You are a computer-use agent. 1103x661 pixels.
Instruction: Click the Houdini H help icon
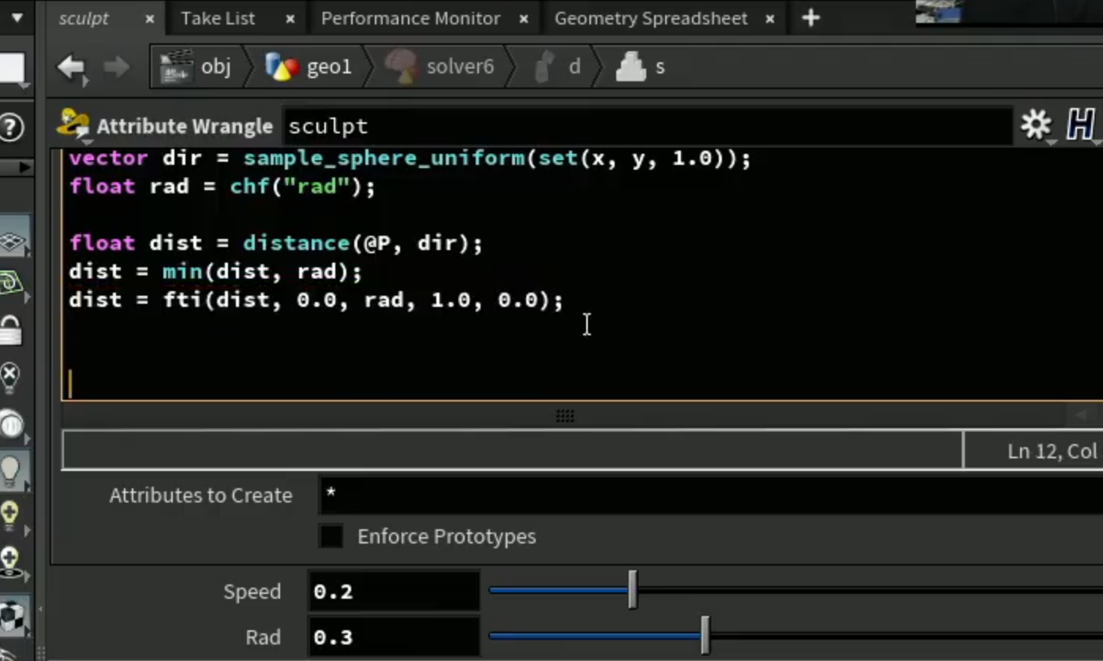[1082, 125]
